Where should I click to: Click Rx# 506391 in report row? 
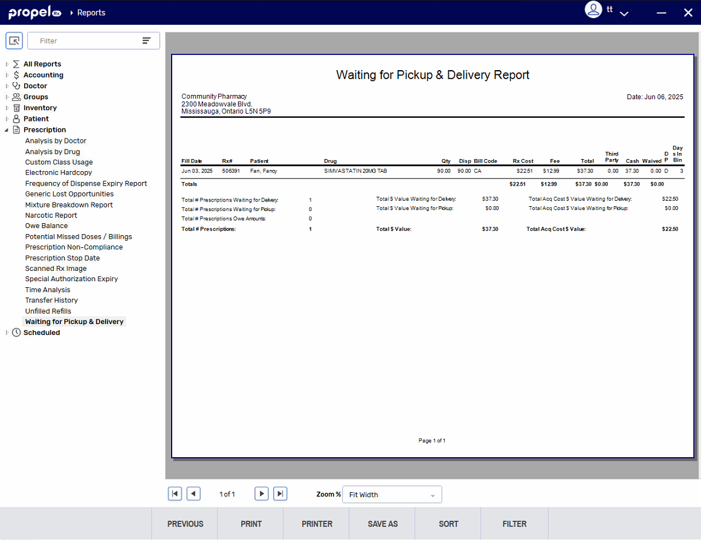click(x=231, y=171)
